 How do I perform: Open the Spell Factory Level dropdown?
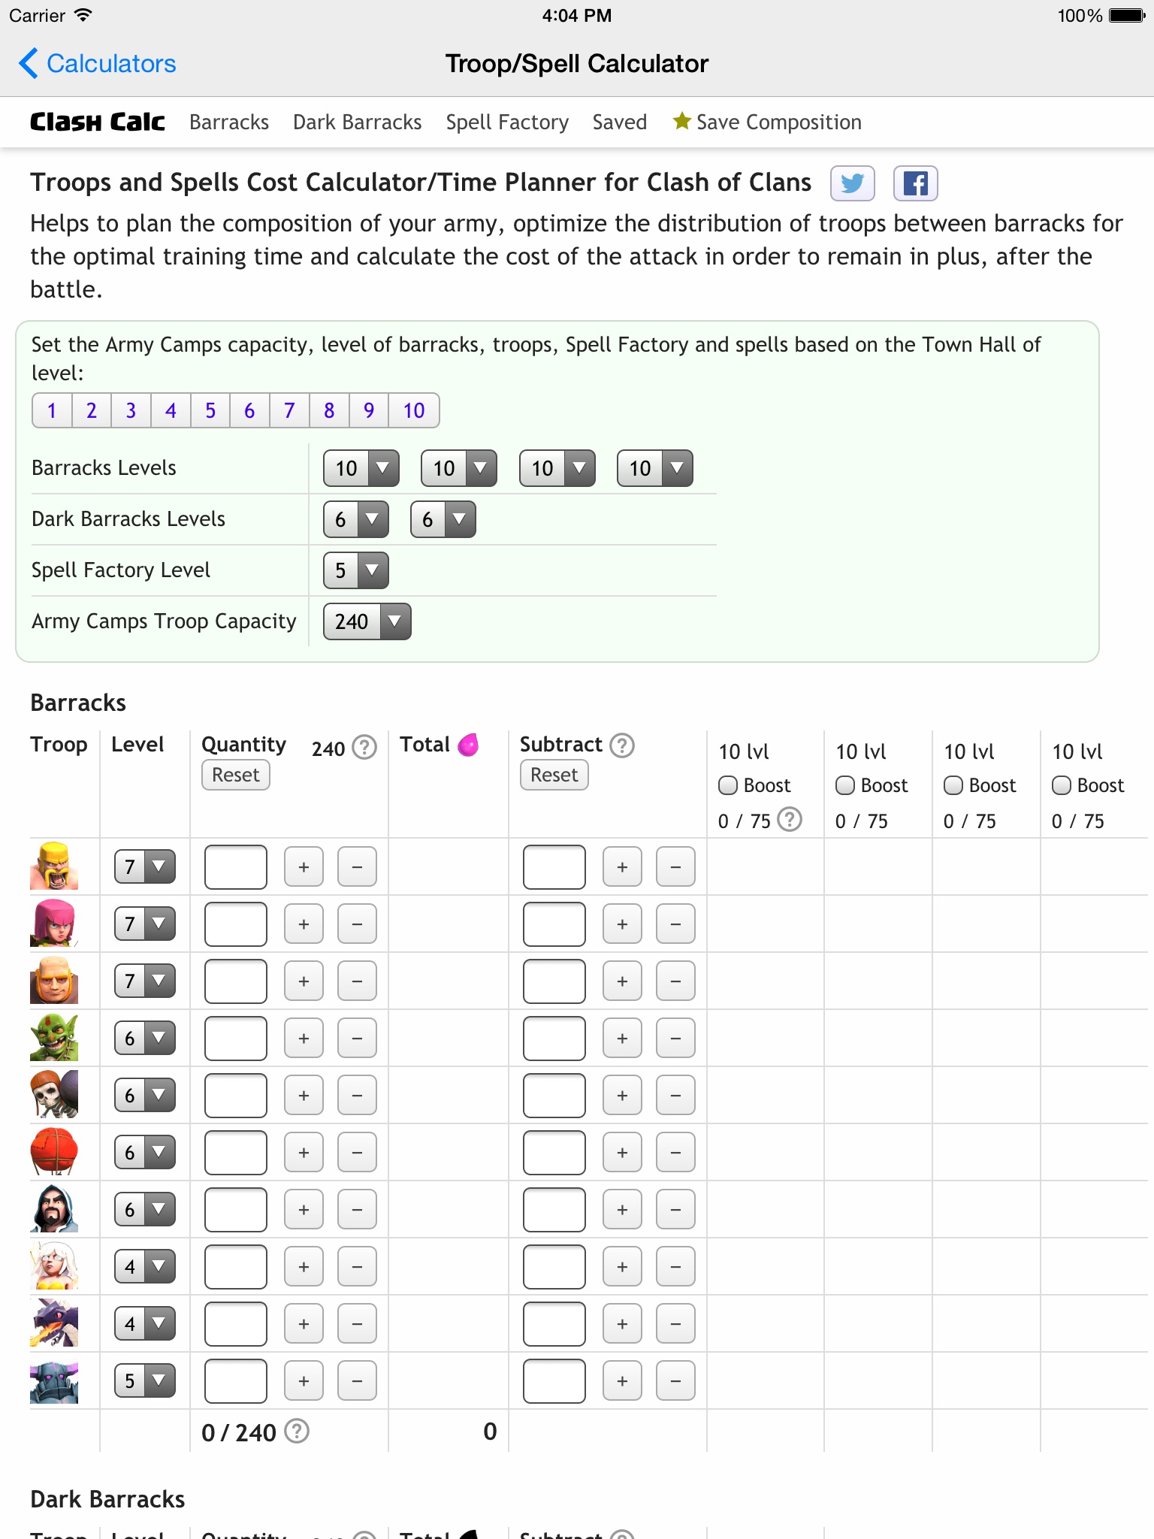pos(356,570)
